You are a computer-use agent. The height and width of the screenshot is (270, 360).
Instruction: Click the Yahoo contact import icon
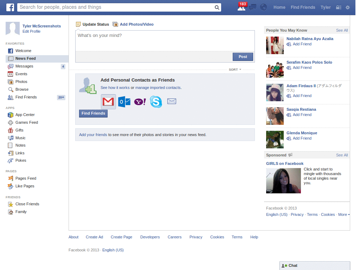[x=140, y=102]
